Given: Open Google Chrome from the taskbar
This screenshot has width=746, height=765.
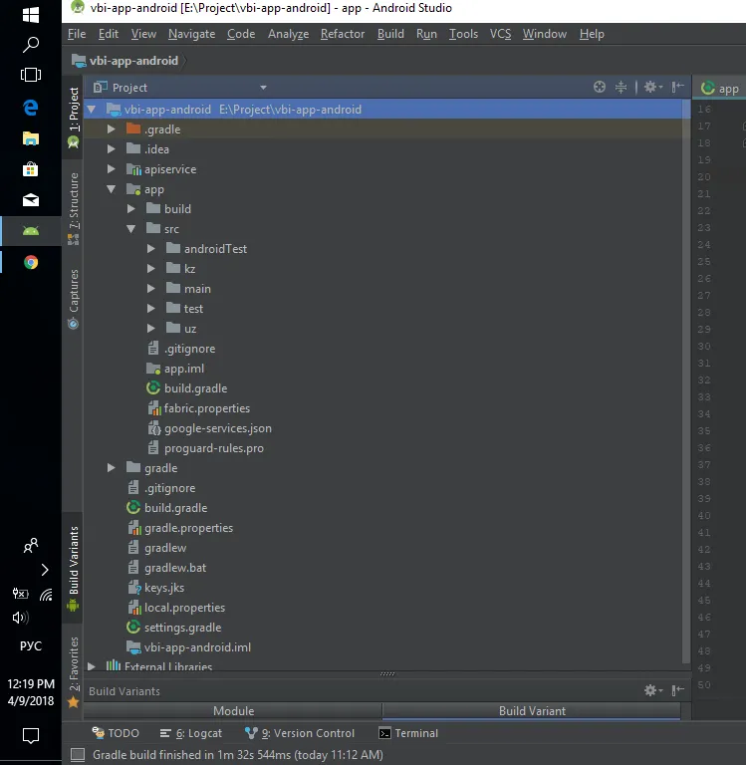Looking at the screenshot, I should pyautogui.click(x=31, y=263).
